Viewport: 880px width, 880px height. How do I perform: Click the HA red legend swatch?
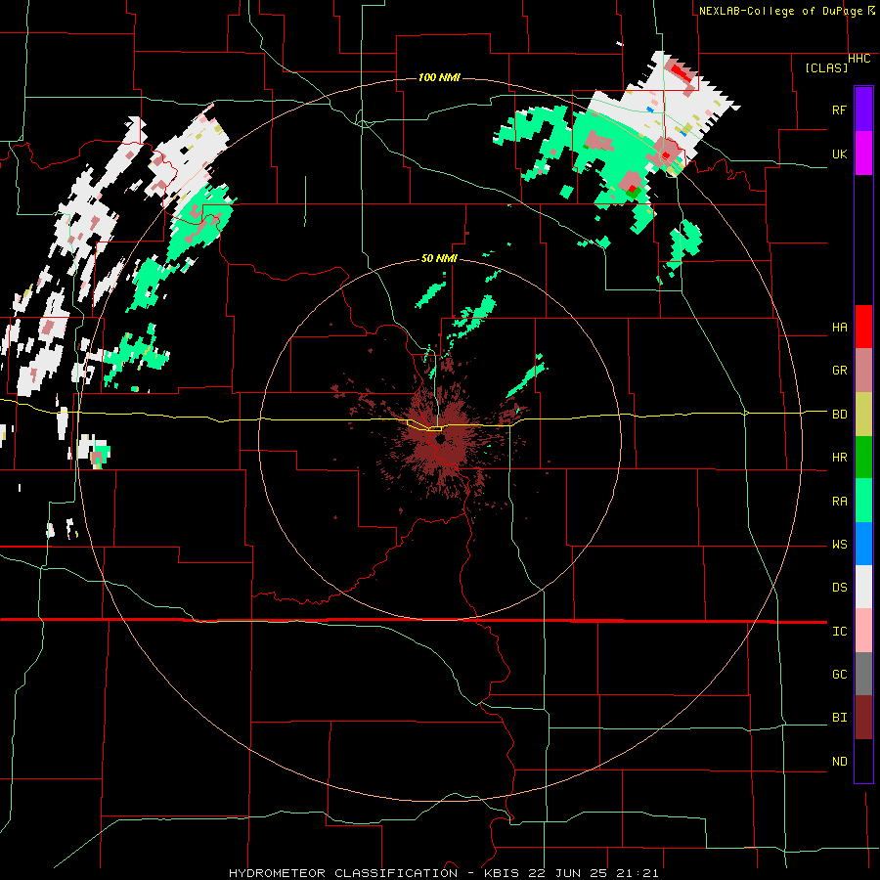pyautogui.click(x=863, y=327)
